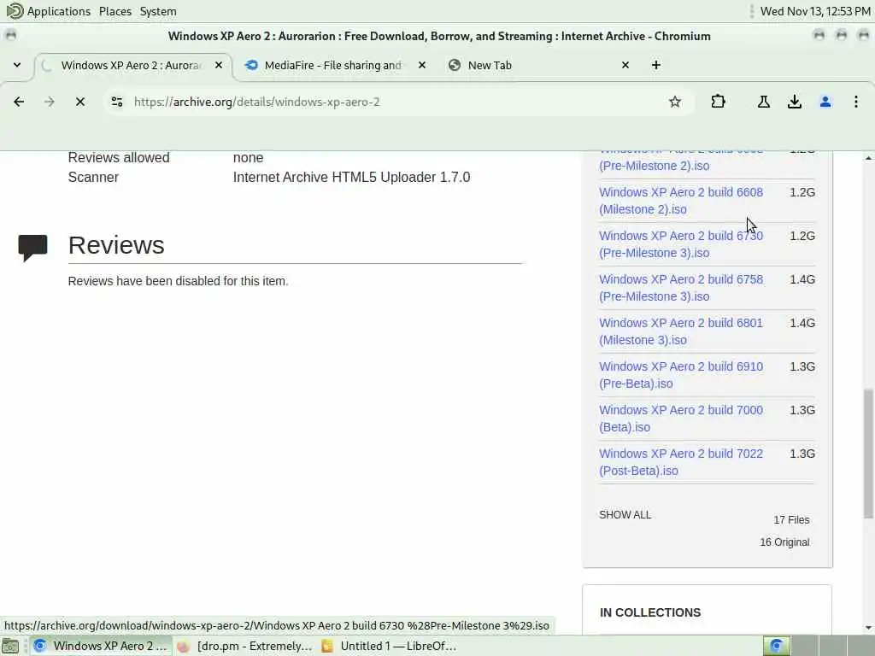The width and height of the screenshot is (875, 656).
Task: Close the Windows XP Aero 2 tab
Action: (x=219, y=65)
